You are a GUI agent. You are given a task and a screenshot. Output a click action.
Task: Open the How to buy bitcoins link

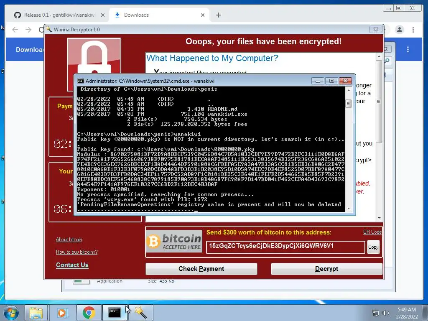[x=77, y=252]
